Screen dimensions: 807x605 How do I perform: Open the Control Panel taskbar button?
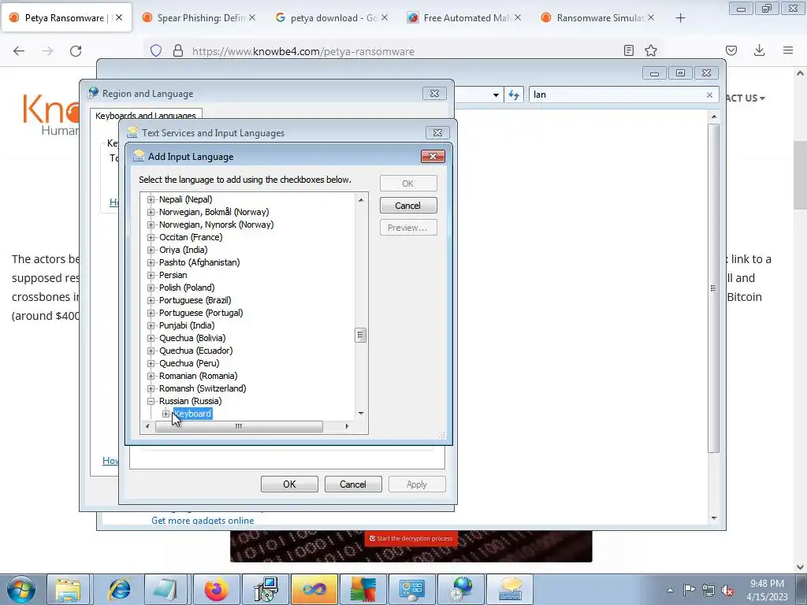click(x=411, y=589)
